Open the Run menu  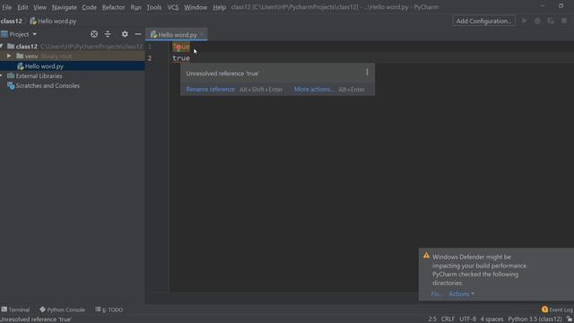[135, 7]
